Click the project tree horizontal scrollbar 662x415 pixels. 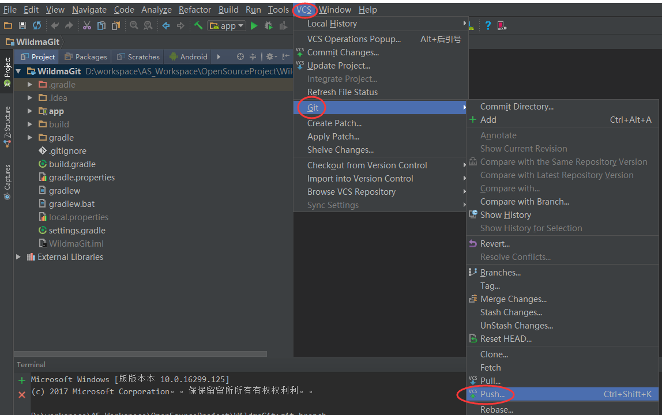pyautogui.click(x=140, y=354)
